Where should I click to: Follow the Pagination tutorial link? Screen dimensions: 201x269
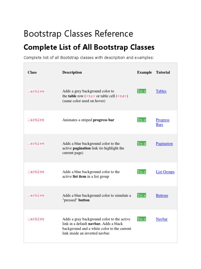(164, 144)
